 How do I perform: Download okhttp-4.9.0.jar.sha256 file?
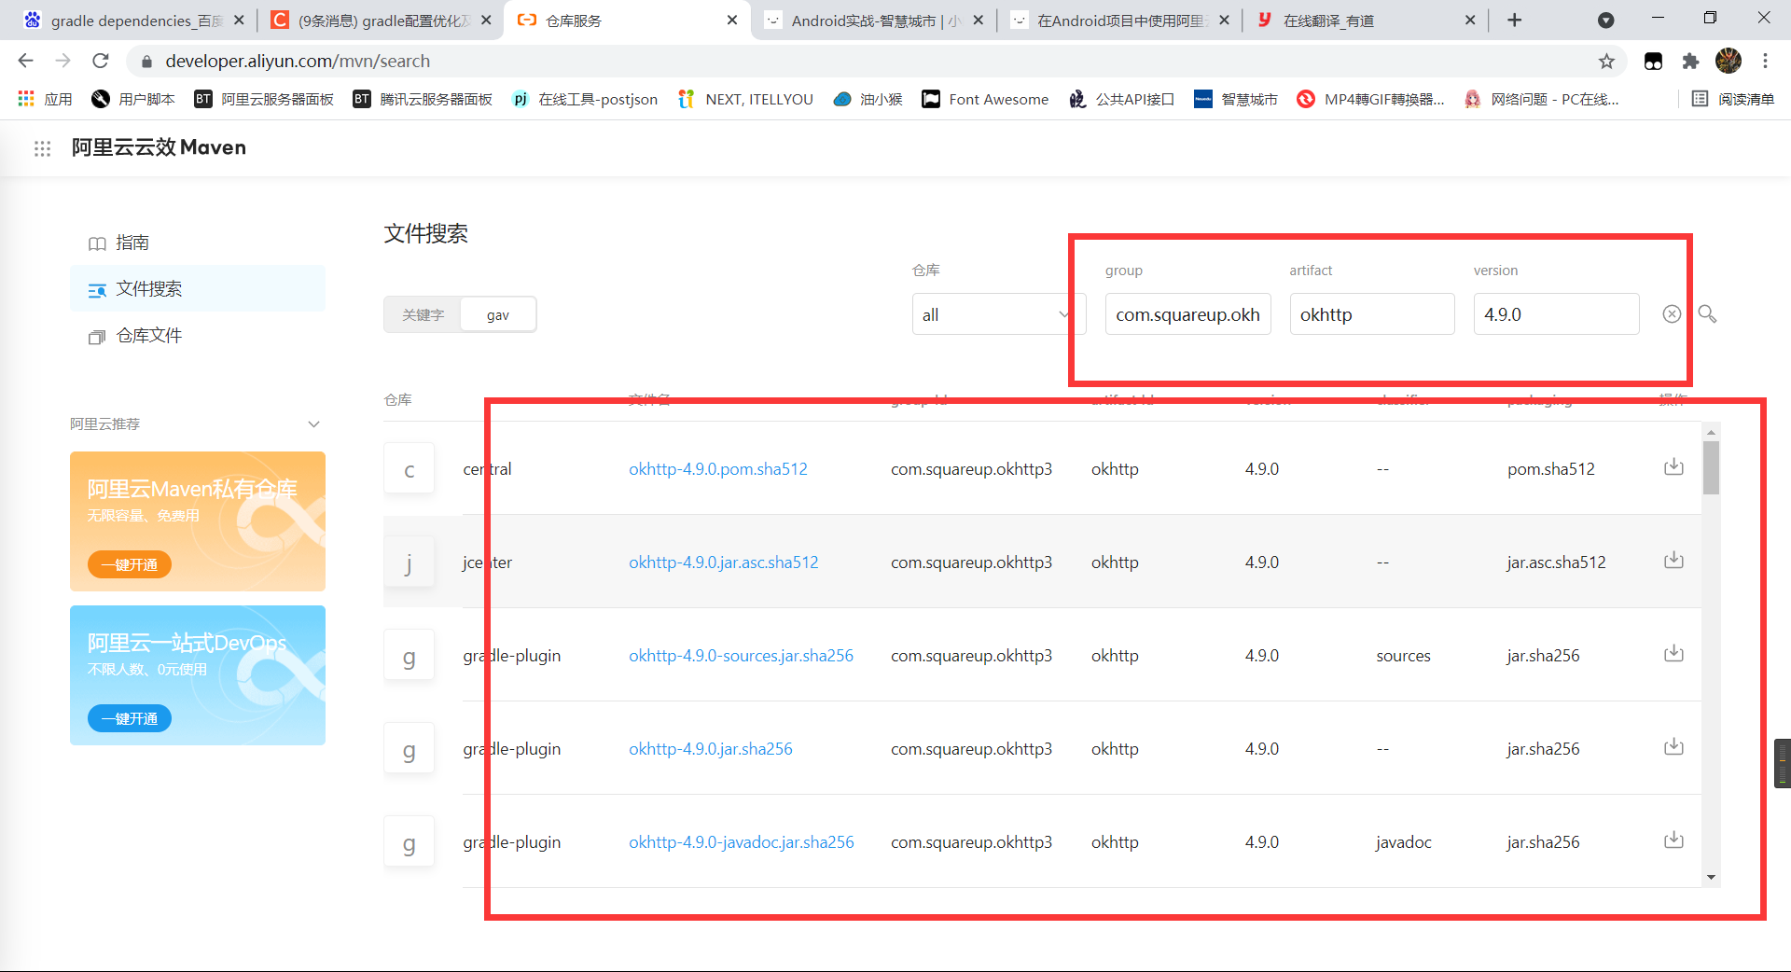[1673, 746]
